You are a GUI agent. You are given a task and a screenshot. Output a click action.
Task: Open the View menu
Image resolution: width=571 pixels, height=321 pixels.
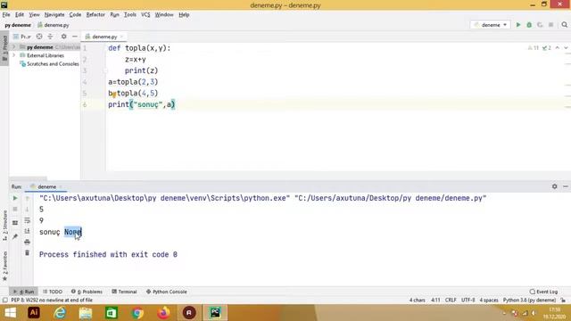coord(34,14)
